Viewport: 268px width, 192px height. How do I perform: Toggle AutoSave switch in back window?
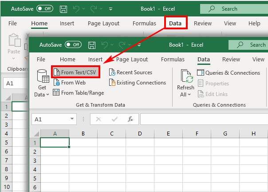(44, 8)
